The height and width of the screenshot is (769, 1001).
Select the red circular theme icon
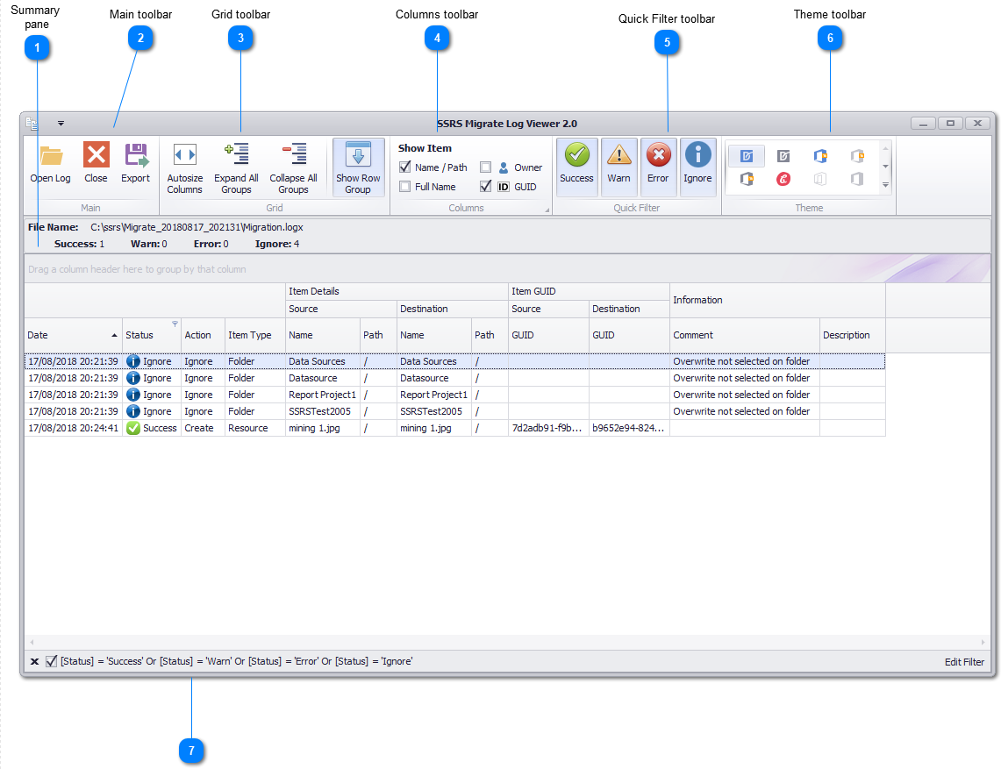(x=783, y=180)
